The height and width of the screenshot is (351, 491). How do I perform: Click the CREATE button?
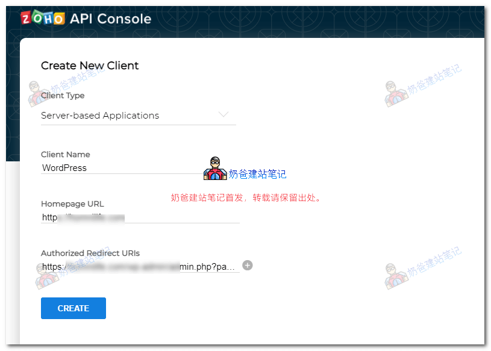[73, 308]
